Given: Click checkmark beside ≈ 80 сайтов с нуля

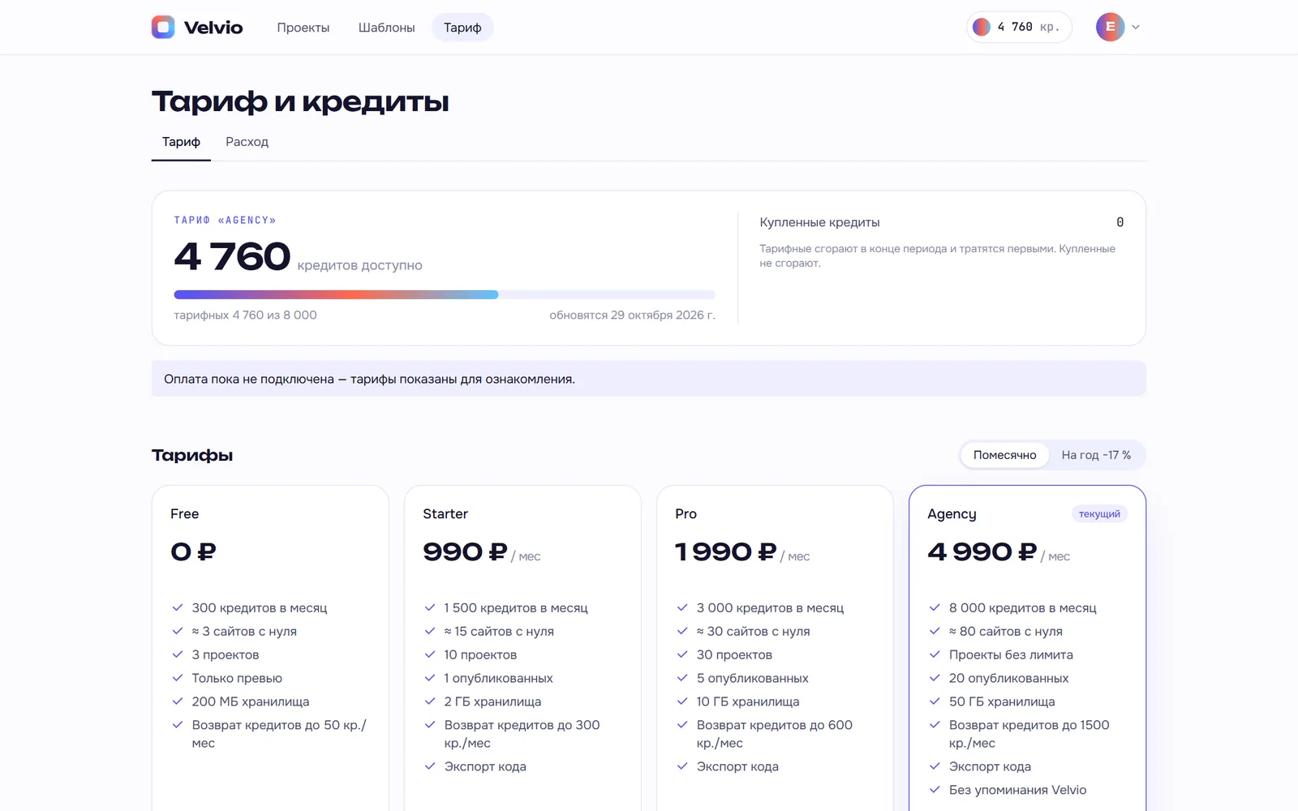Looking at the screenshot, I should [x=935, y=631].
